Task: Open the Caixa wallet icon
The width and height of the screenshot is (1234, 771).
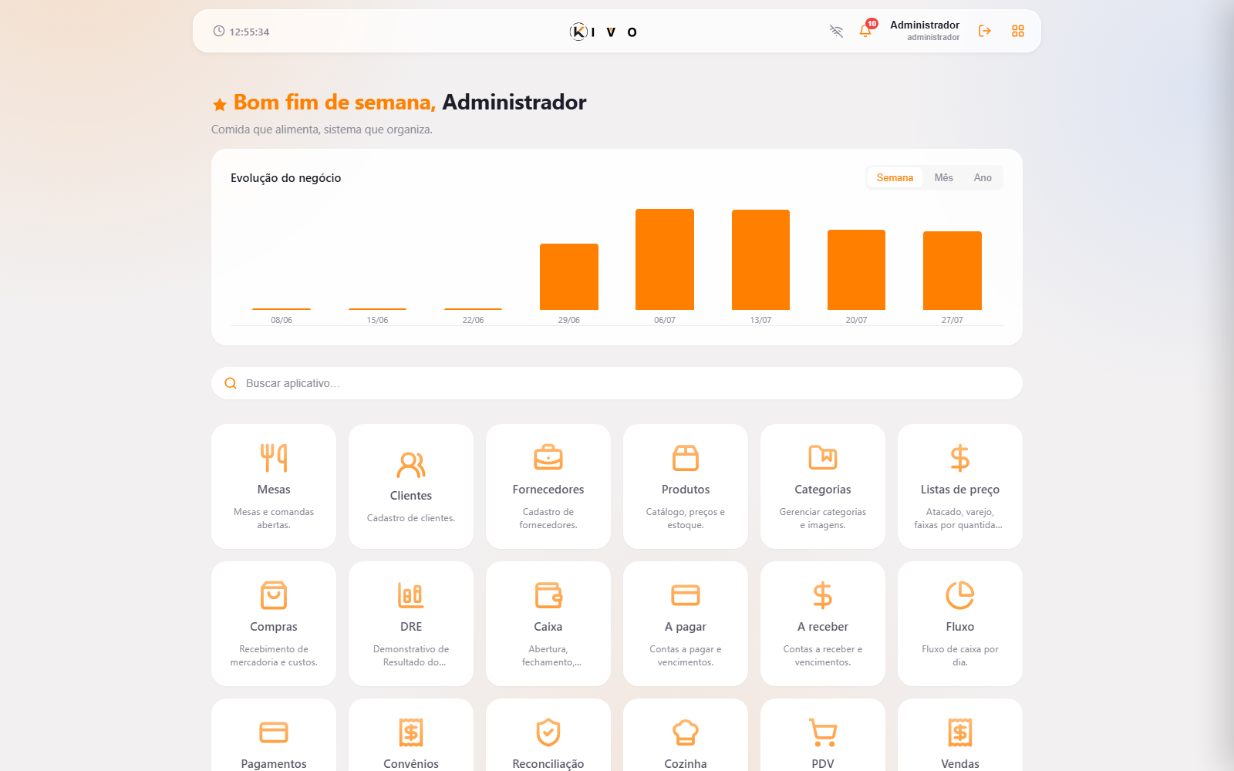Action: [548, 595]
